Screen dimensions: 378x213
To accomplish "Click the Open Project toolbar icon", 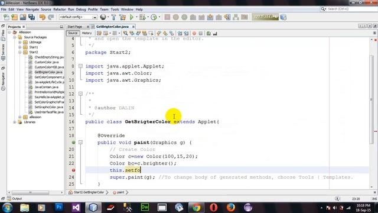I will coord(23,17).
